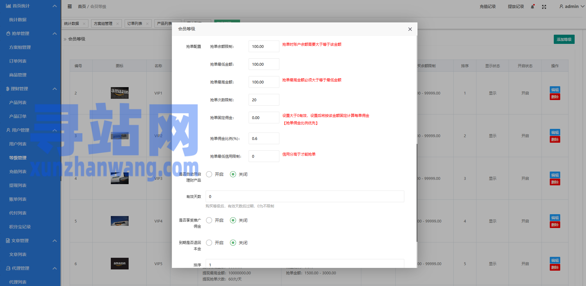Open 充值记录 link in top bar
This screenshot has height=286, width=586.
tap(487, 6)
